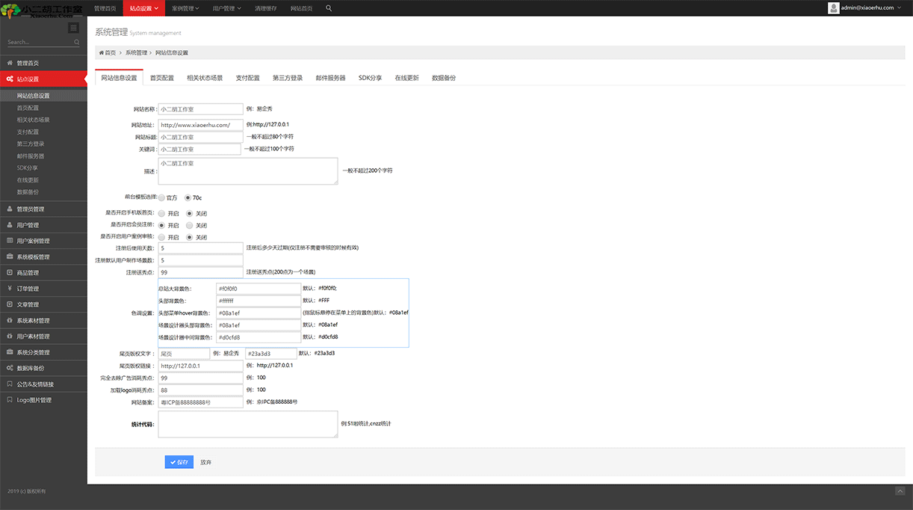Image resolution: width=913 pixels, height=510 pixels.
Task: Switch to the 邮件服务器 tab
Action: click(x=330, y=78)
